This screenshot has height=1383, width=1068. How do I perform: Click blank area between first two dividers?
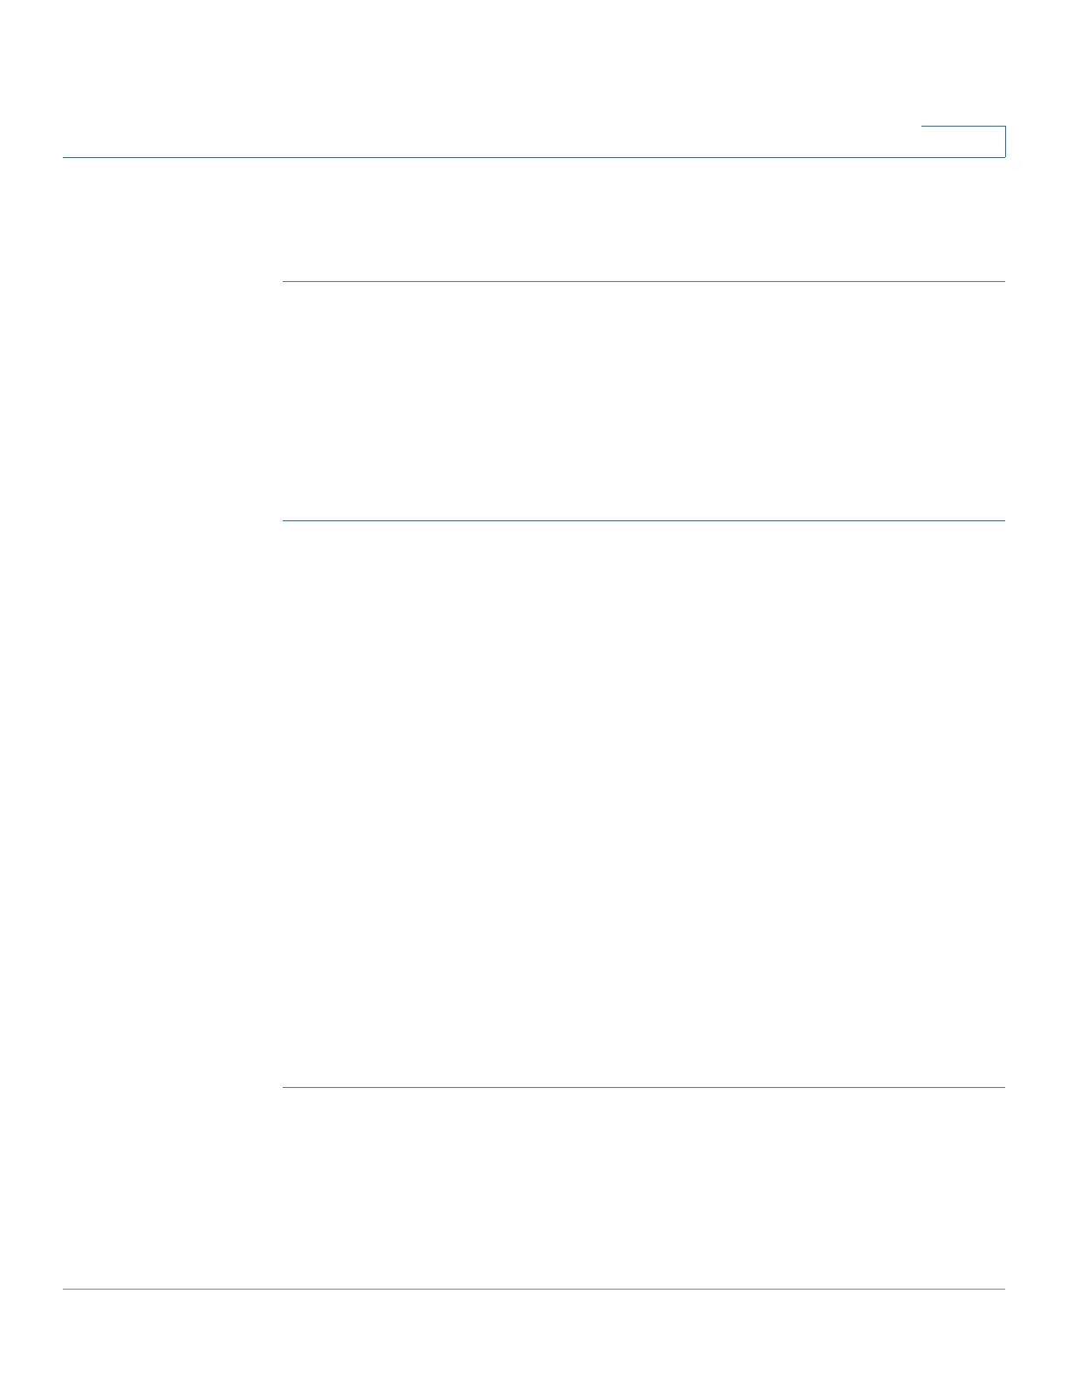[x=644, y=401]
